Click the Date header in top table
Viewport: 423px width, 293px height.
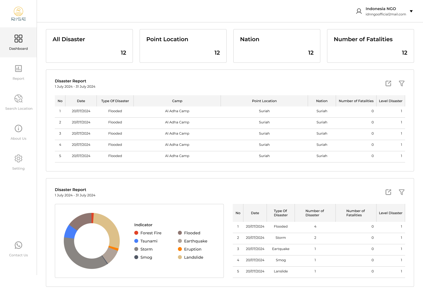tap(81, 101)
